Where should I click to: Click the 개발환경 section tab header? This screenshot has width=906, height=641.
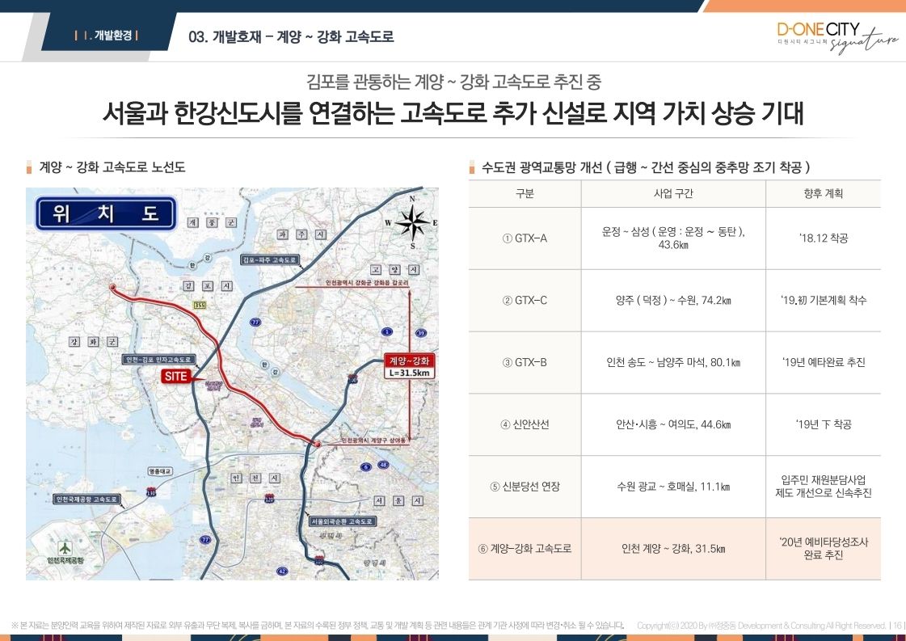pos(107,36)
